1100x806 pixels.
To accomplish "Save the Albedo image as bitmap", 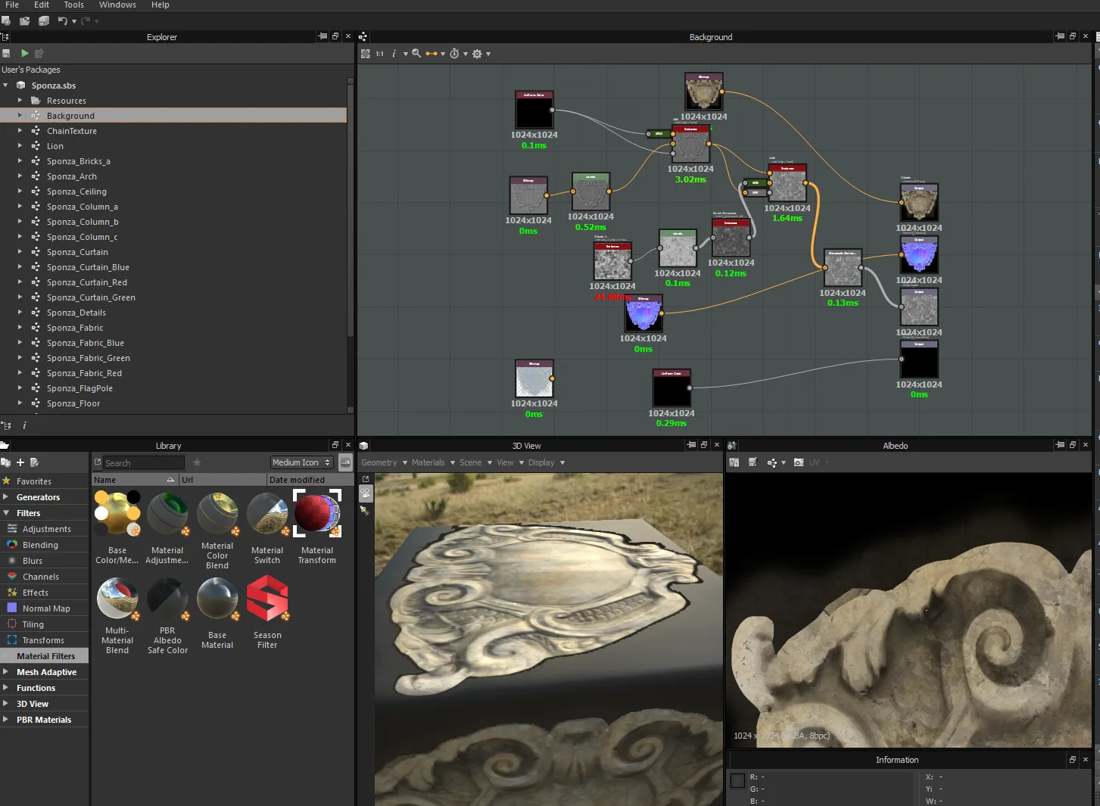I will 753,462.
